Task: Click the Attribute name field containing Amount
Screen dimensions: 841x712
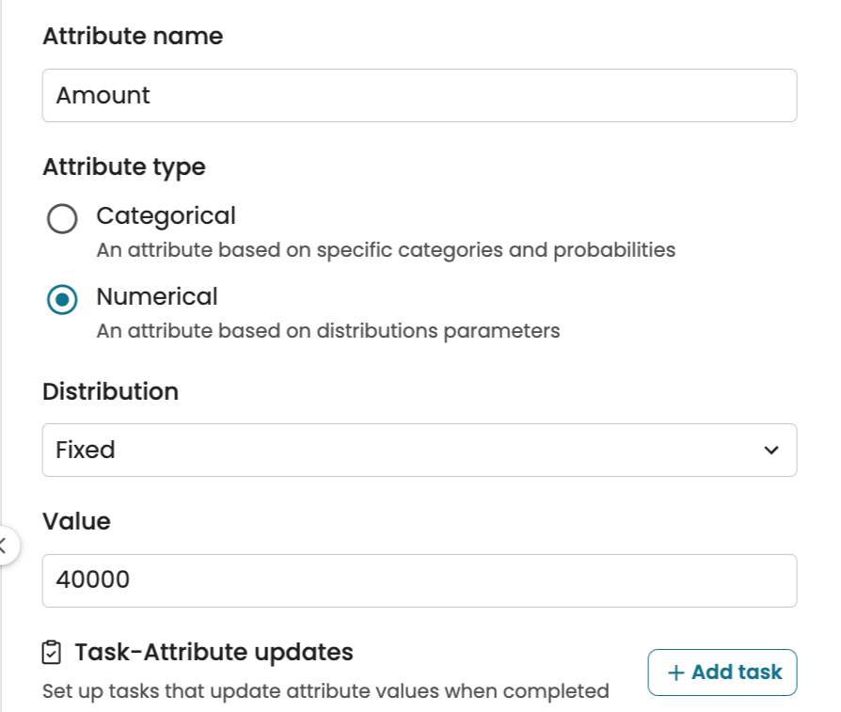Action: [x=419, y=95]
